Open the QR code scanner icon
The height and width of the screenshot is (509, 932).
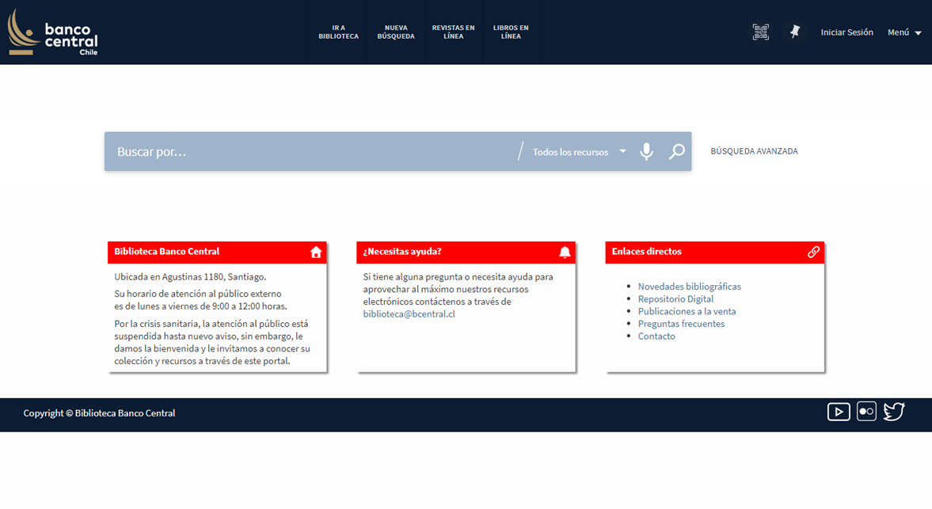760,32
